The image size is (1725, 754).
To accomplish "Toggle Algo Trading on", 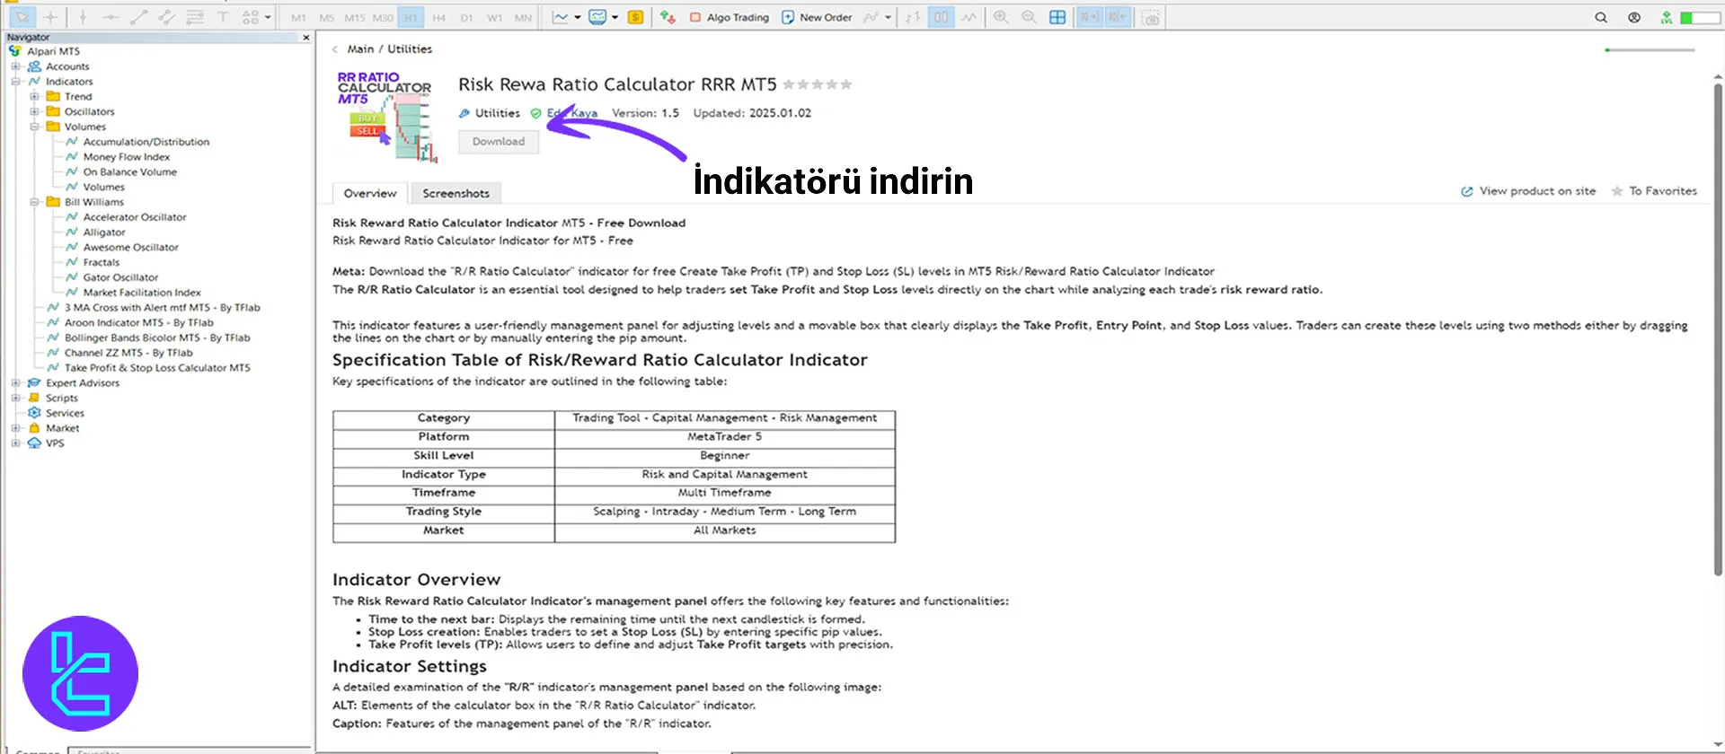I will pyautogui.click(x=730, y=17).
